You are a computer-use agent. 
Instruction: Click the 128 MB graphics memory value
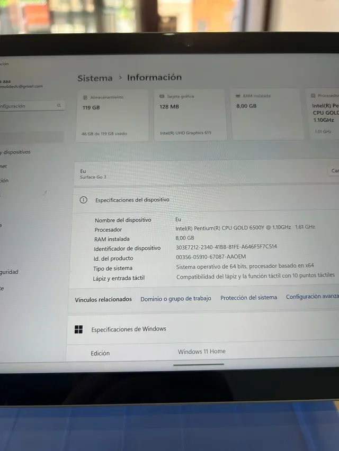(169, 107)
